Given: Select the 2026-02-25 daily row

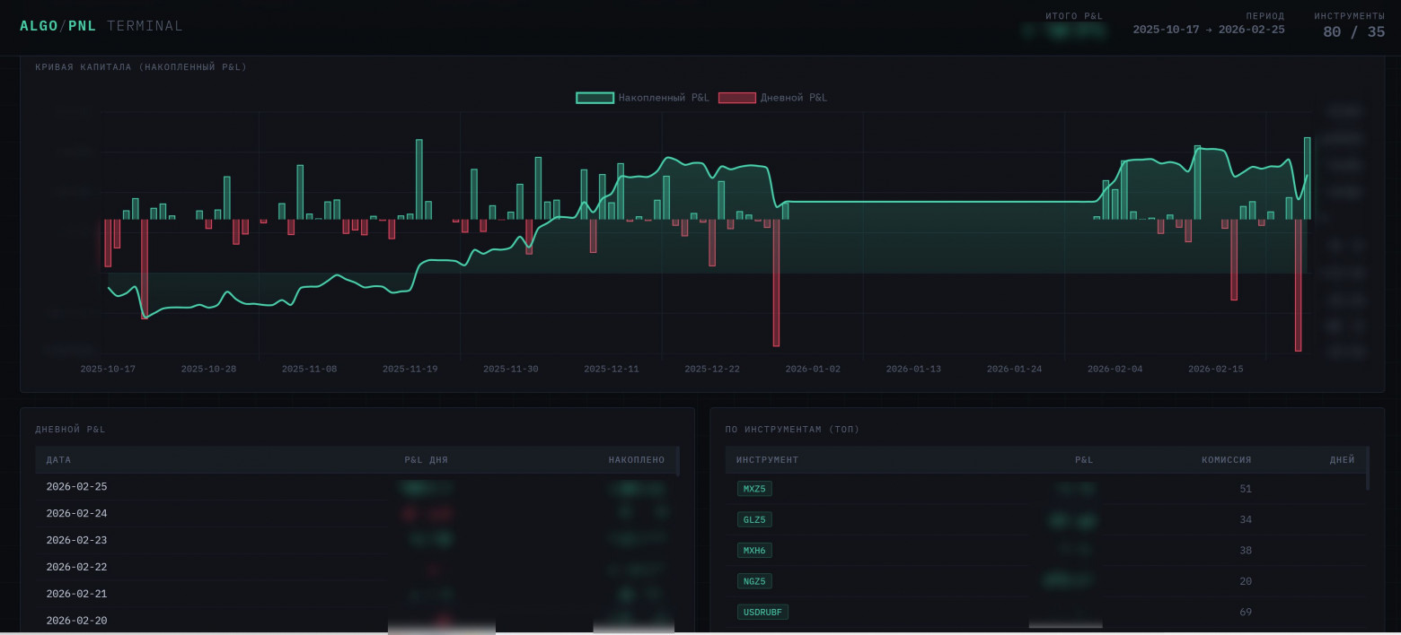Looking at the screenshot, I should (x=356, y=487).
